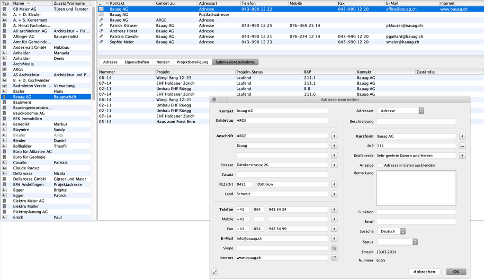The image size is (484, 280).
Task: Switch to the Eigenschaften tab
Action: pyautogui.click(x=137, y=62)
